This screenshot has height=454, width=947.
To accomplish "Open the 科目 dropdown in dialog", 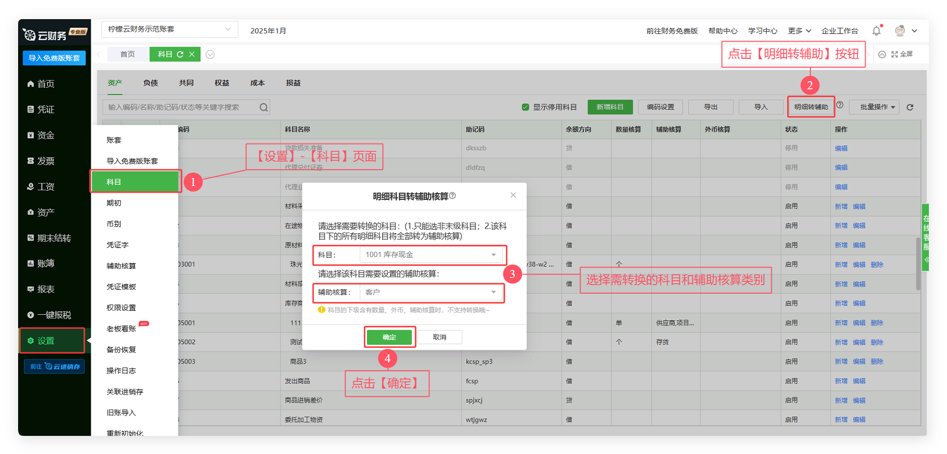I will [x=430, y=255].
